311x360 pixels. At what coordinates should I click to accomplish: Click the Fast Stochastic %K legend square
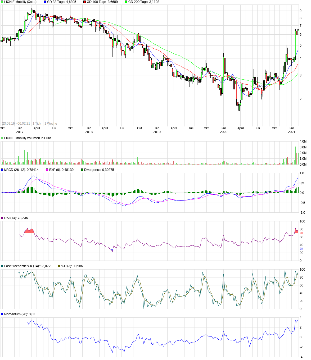coord(2,266)
